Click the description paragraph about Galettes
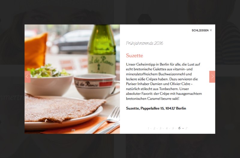Image resolution: width=240 pixels, height=158 pixels. coord(164,81)
